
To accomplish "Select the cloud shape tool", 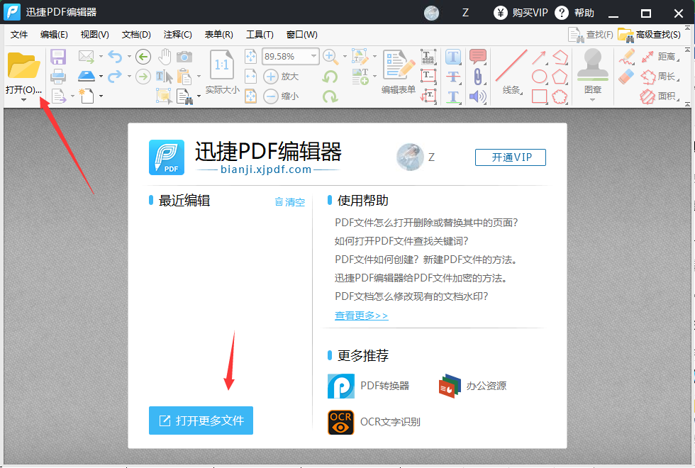I will click(560, 96).
